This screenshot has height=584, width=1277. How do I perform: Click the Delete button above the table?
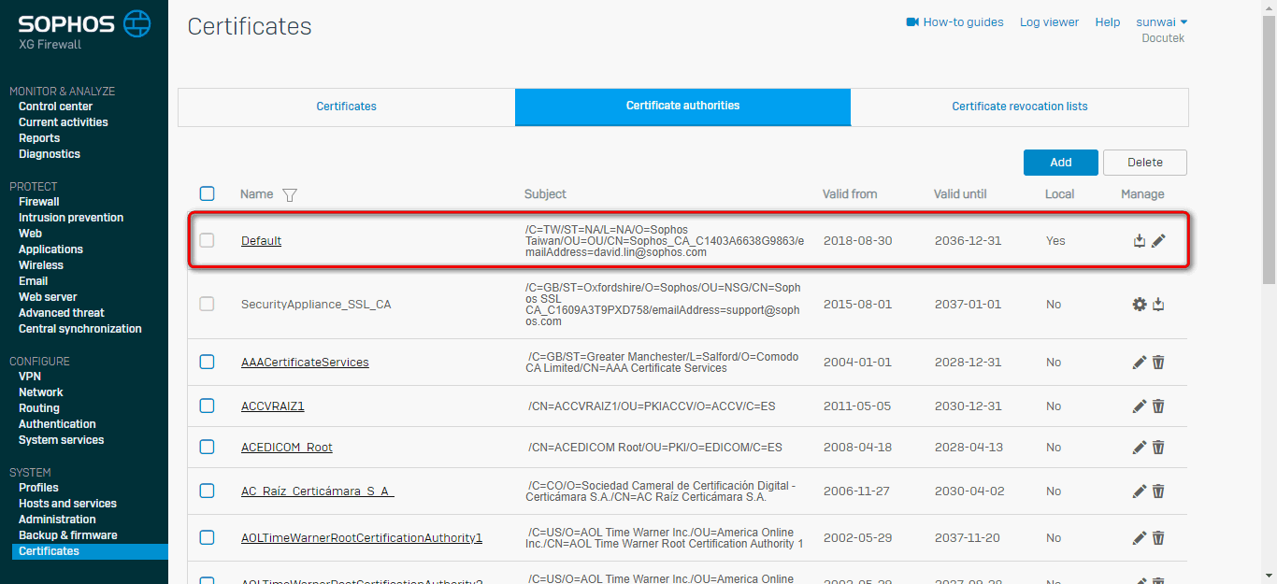(1145, 163)
